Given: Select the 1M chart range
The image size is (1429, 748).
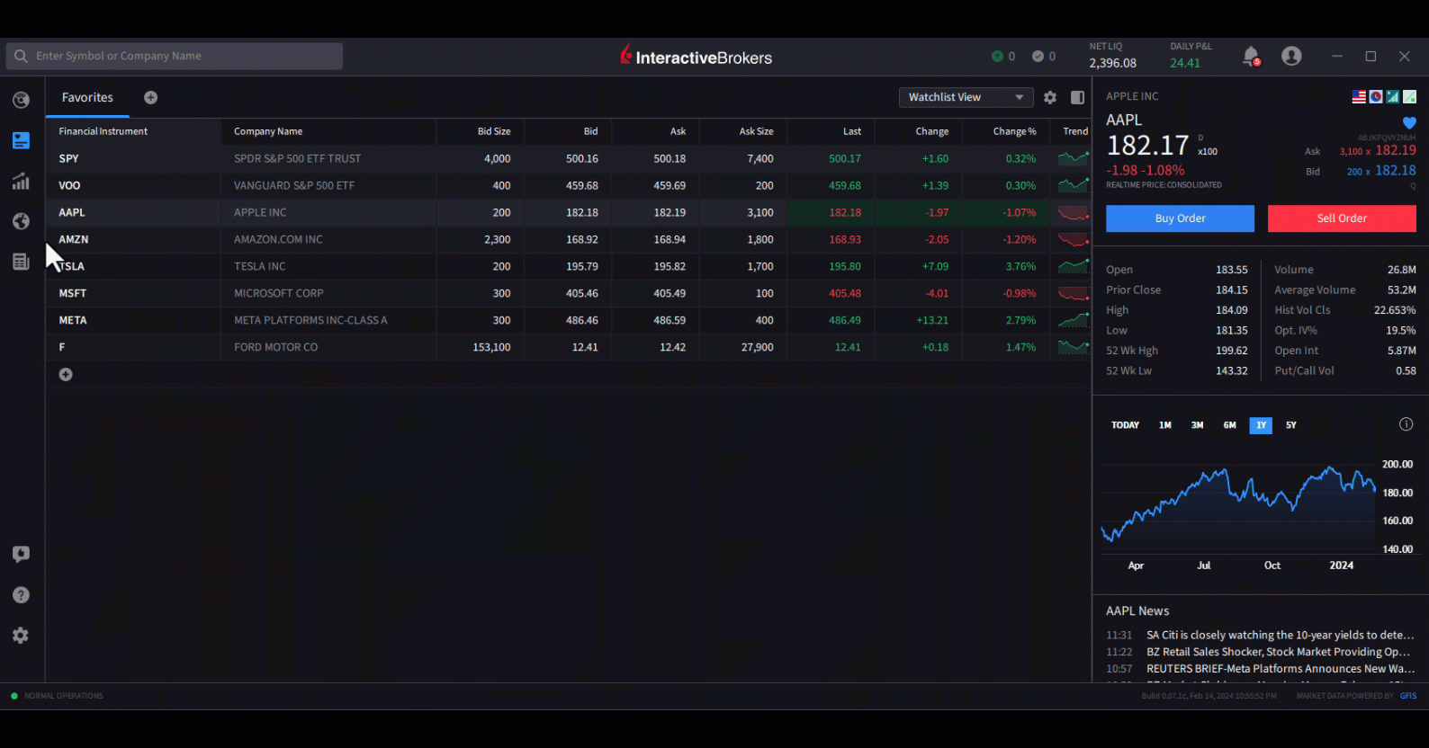Looking at the screenshot, I should pos(1165,425).
